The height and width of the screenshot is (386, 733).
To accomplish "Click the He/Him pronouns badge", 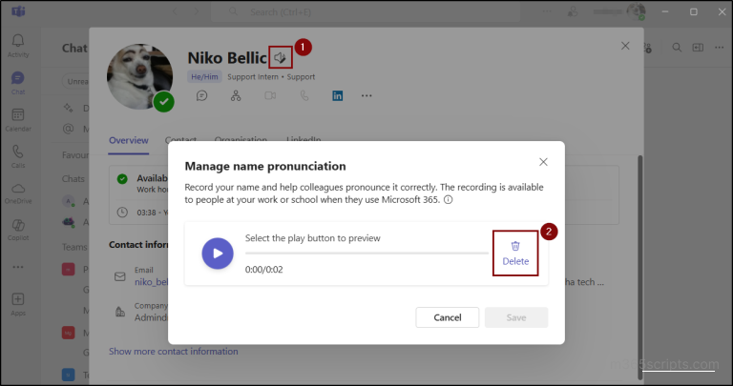I will click(204, 76).
